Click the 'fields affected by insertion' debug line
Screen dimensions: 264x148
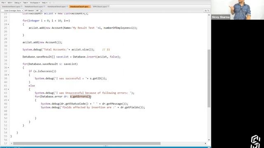click(x=93, y=107)
